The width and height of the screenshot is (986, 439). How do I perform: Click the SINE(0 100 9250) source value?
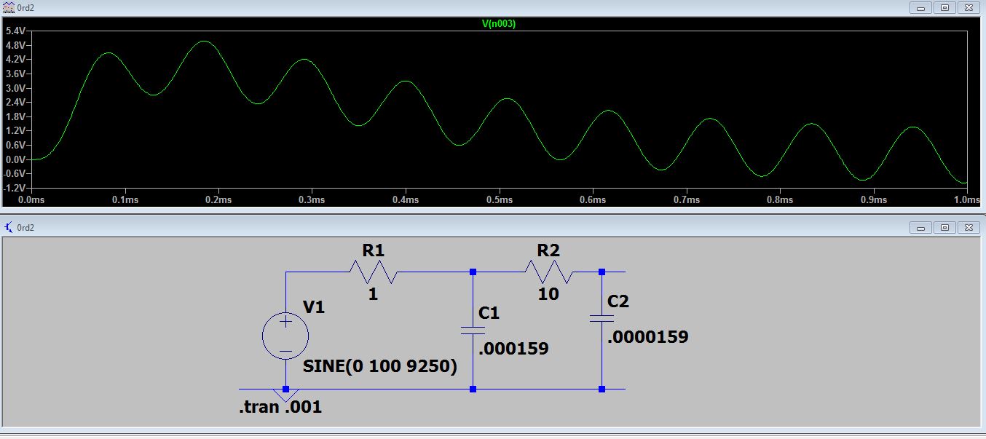[x=379, y=367]
